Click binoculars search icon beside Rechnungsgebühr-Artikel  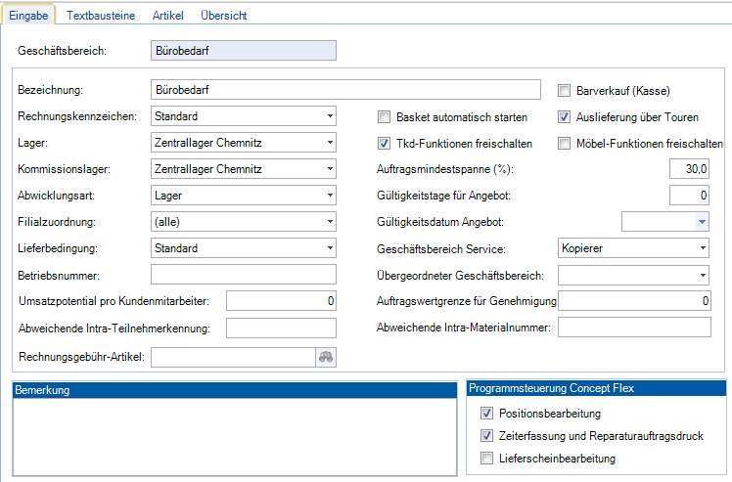(326, 358)
